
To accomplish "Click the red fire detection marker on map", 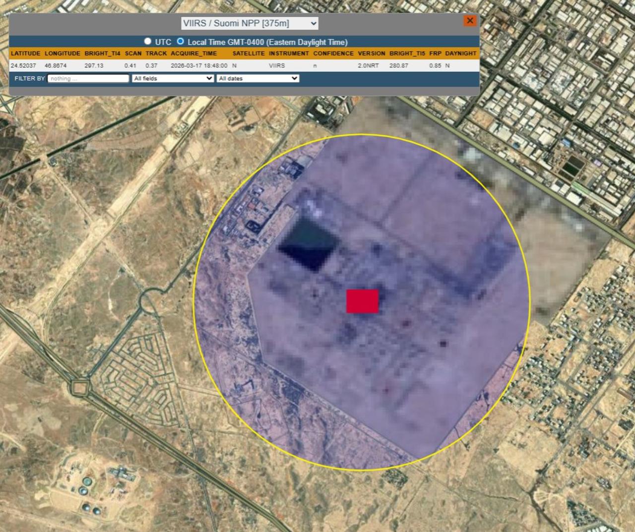I will point(362,301).
